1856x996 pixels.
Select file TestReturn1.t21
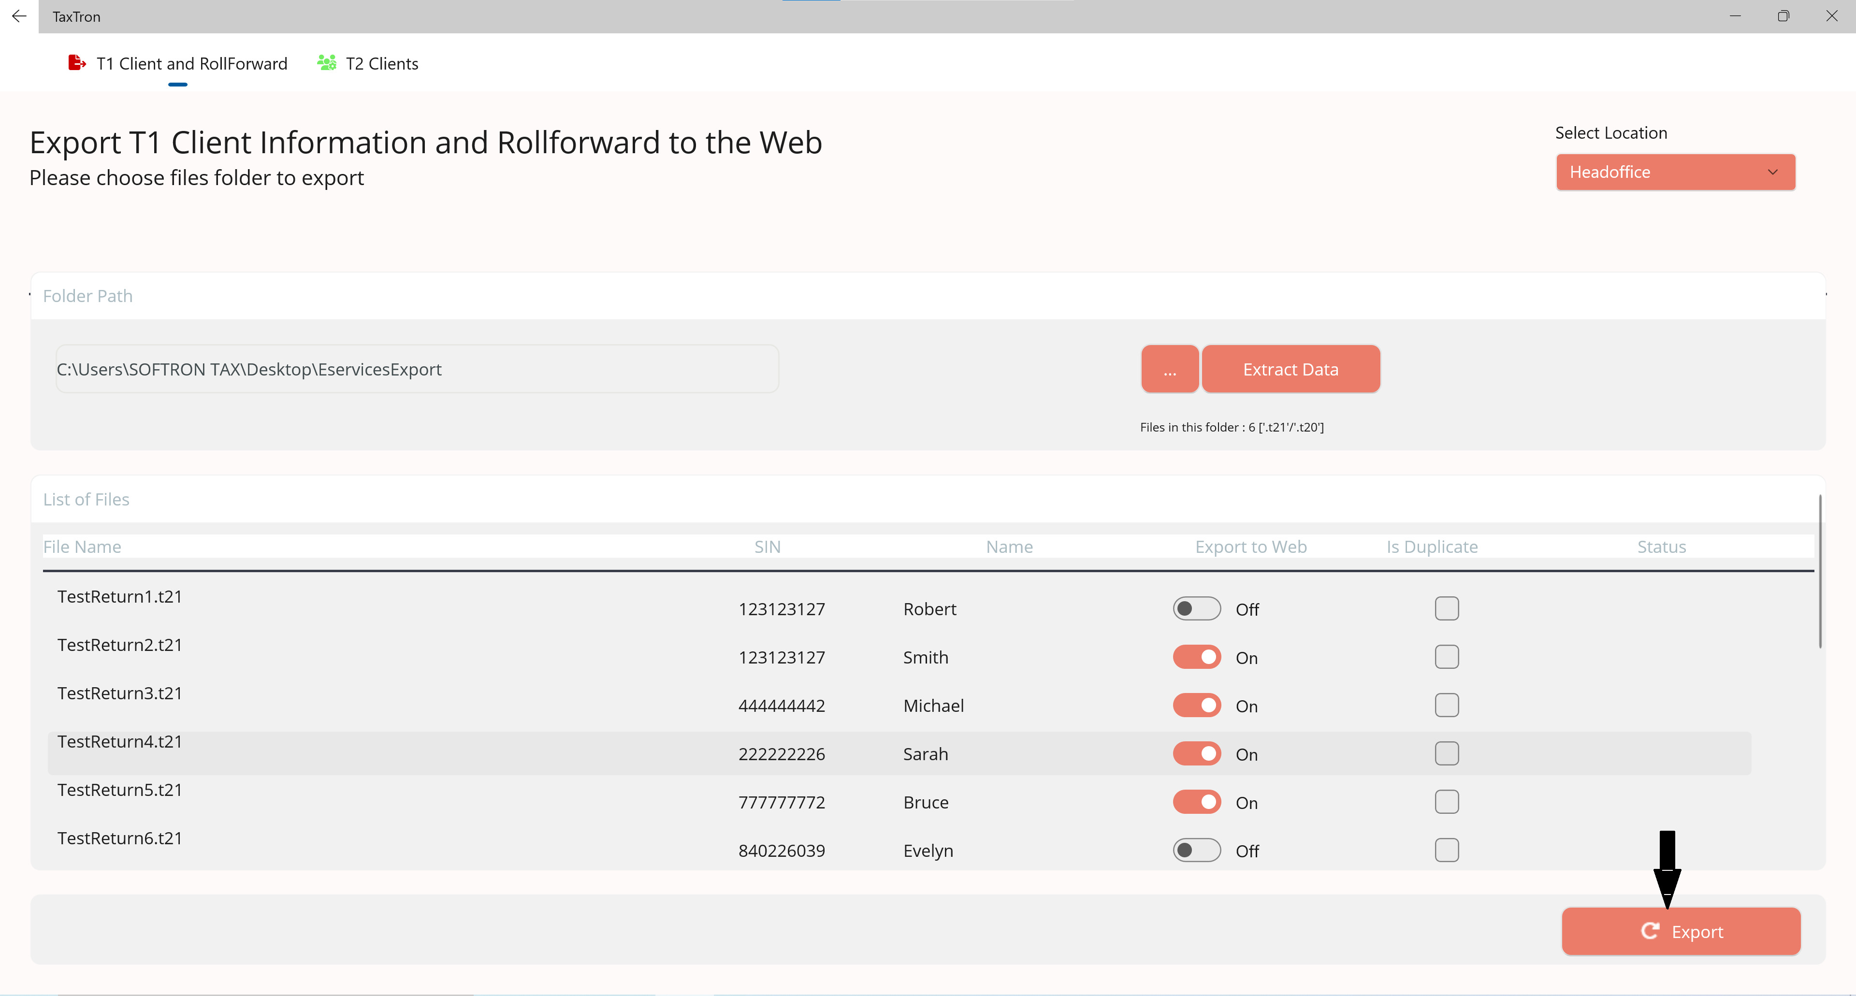pyautogui.click(x=119, y=596)
